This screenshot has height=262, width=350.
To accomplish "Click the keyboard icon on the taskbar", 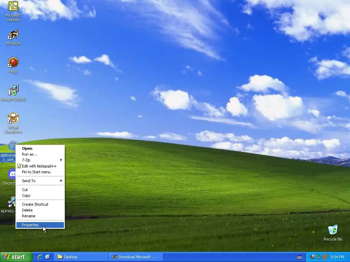I will click(299, 257).
